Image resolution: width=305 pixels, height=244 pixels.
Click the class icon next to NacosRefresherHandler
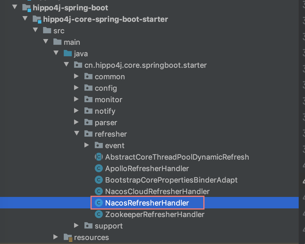[99, 203]
